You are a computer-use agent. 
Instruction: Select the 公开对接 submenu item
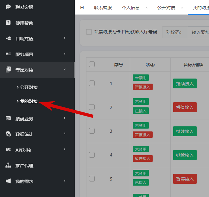click(29, 87)
